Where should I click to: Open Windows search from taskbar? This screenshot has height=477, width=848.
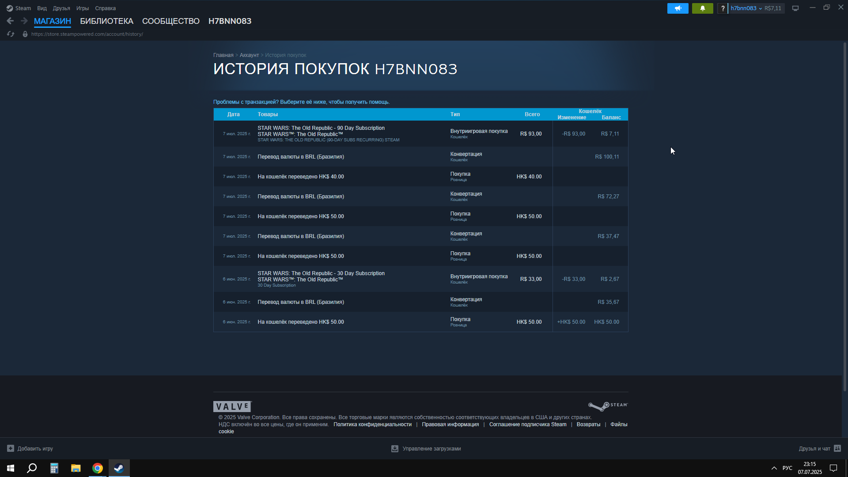(x=32, y=468)
